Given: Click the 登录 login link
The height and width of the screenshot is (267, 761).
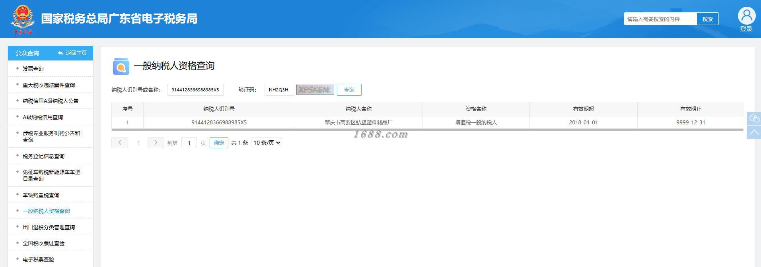Looking at the screenshot, I should [746, 29].
